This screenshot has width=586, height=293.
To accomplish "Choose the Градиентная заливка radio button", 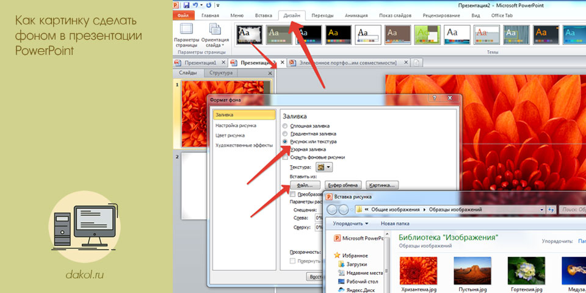I will [285, 134].
